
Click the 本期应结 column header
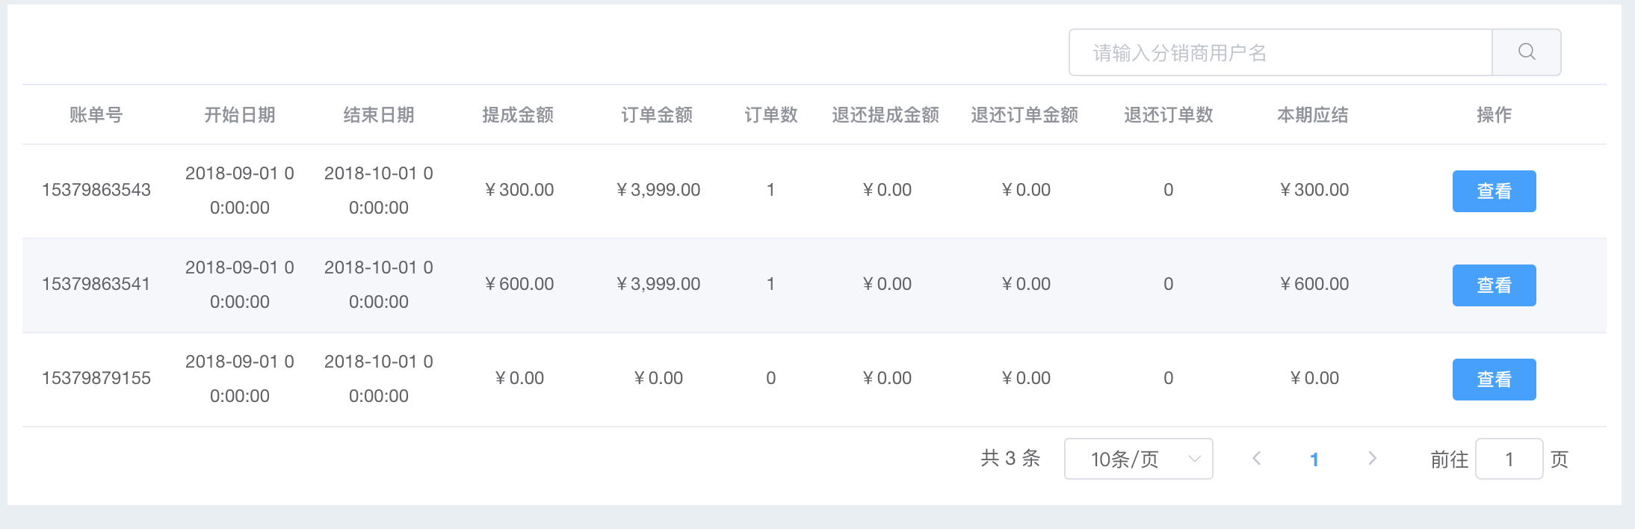tap(1313, 115)
